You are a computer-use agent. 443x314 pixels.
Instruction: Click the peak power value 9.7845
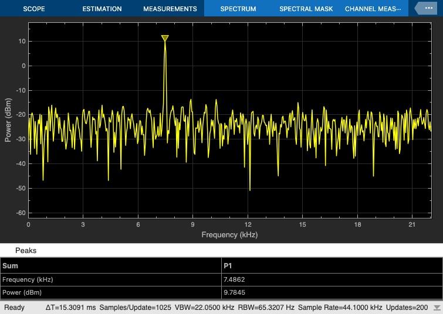coord(234,292)
